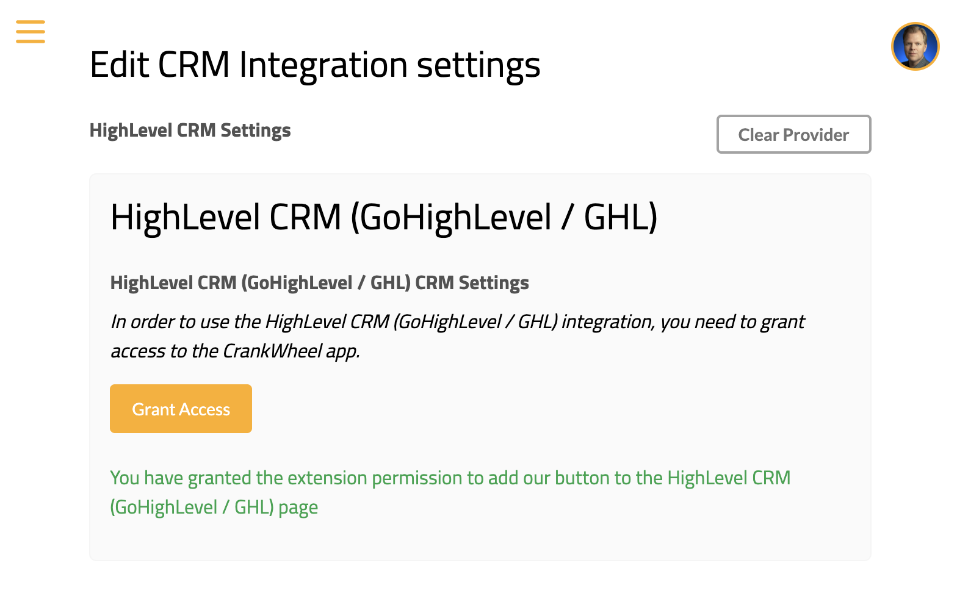Screen dimensions: 957x599
Task: Remove the CRM provider with Clear Provider
Action: point(793,134)
